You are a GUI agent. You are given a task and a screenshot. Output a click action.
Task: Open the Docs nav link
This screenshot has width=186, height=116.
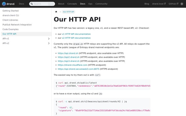pos(21,4)
